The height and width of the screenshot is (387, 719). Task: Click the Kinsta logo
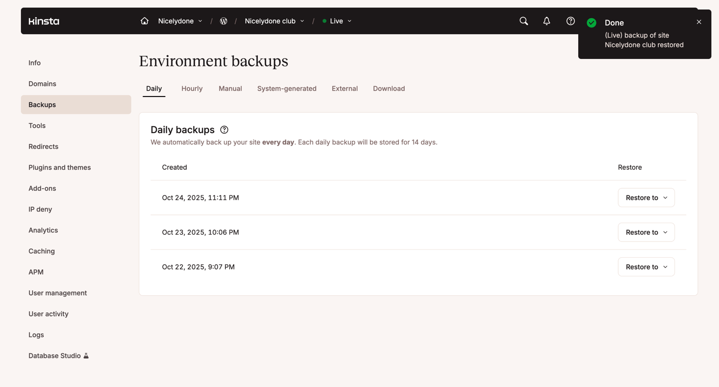point(44,21)
